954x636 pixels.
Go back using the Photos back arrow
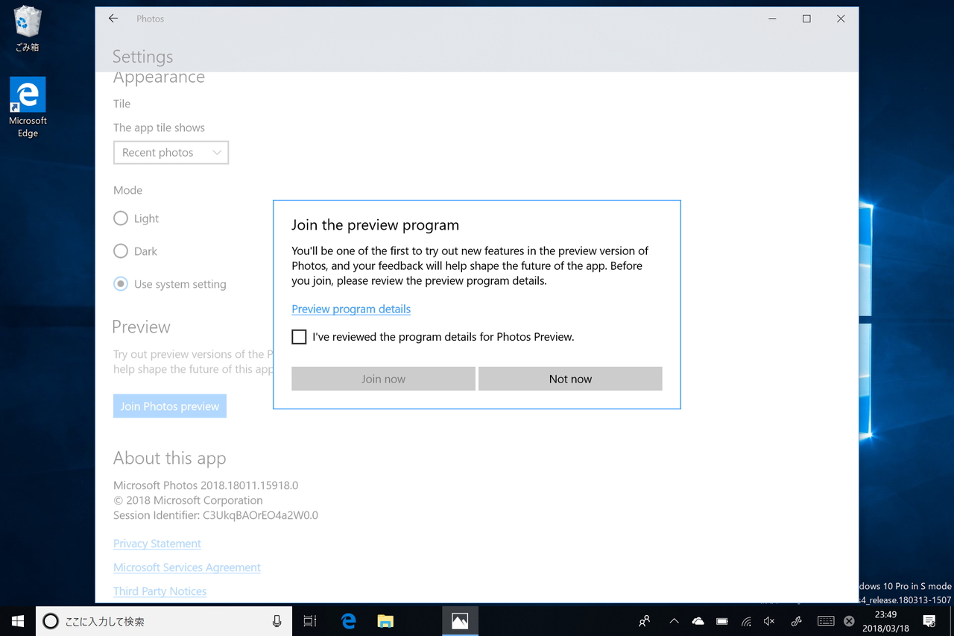[113, 19]
